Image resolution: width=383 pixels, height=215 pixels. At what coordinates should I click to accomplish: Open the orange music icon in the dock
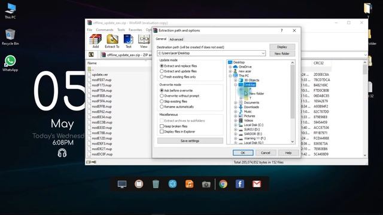coord(189,184)
